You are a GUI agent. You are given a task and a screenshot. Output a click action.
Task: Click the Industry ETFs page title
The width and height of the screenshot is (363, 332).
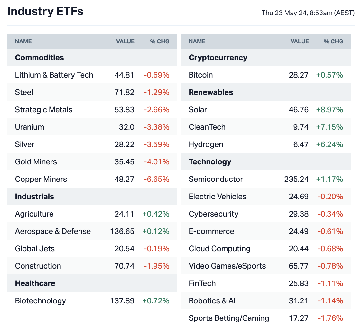[x=45, y=12]
